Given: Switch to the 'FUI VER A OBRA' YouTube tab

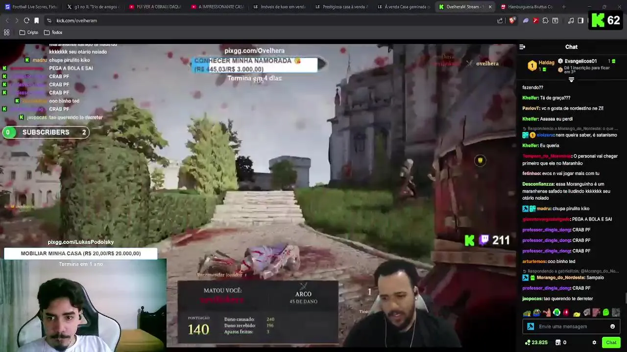Looking at the screenshot, I should pos(154,7).
